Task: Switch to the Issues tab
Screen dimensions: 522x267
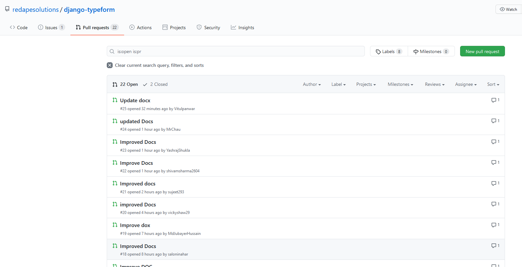Action: (51, 28)
